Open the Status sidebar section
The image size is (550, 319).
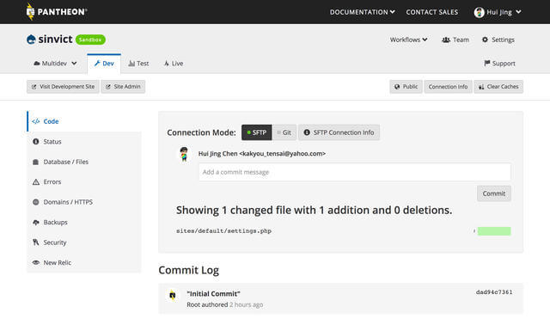[84, 141]
